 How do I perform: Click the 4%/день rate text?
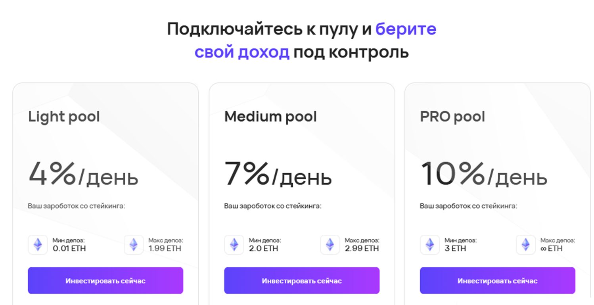83,174
